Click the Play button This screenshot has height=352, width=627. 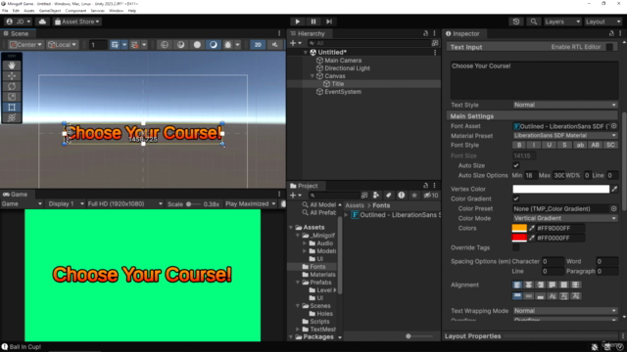click(297, 22)
